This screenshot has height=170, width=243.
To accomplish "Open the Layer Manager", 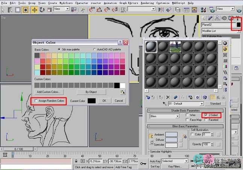I will [x=178, y=10].
